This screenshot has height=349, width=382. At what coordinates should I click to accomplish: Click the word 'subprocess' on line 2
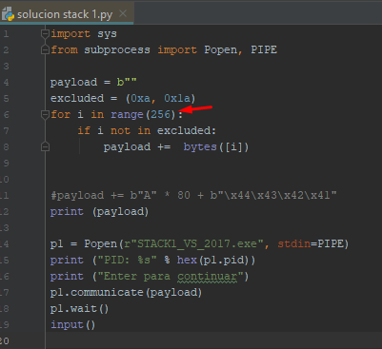[117, 50]
